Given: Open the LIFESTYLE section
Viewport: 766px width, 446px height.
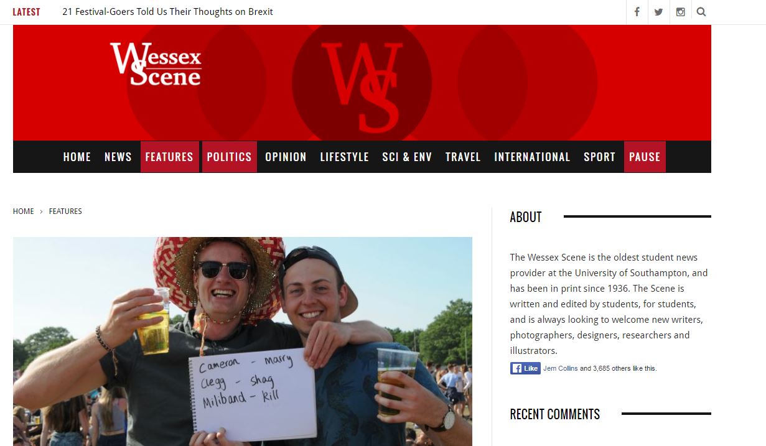Looking at the screenshot, I should 344,157.
